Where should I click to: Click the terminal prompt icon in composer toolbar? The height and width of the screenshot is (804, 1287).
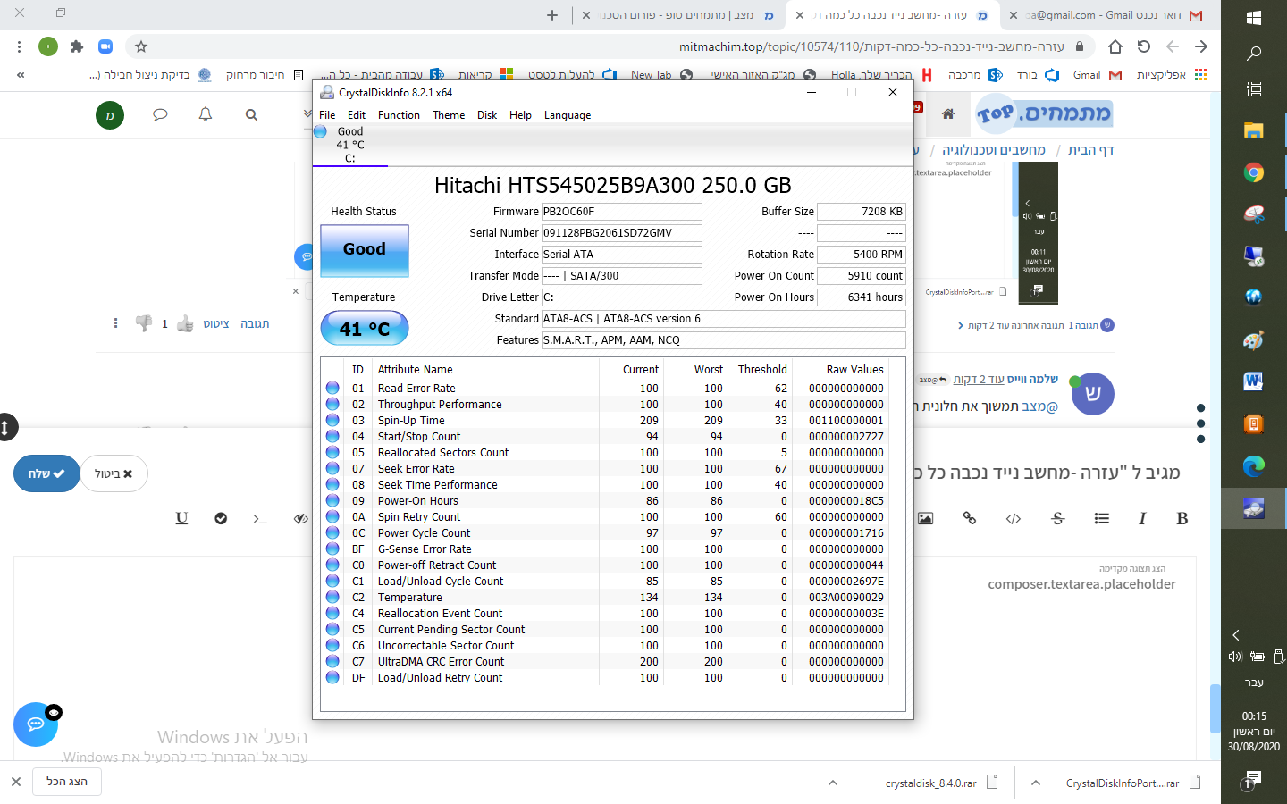point(260,518)
